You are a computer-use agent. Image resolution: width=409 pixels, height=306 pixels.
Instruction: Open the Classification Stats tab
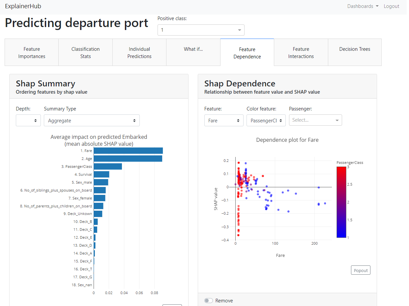point(85,53)
